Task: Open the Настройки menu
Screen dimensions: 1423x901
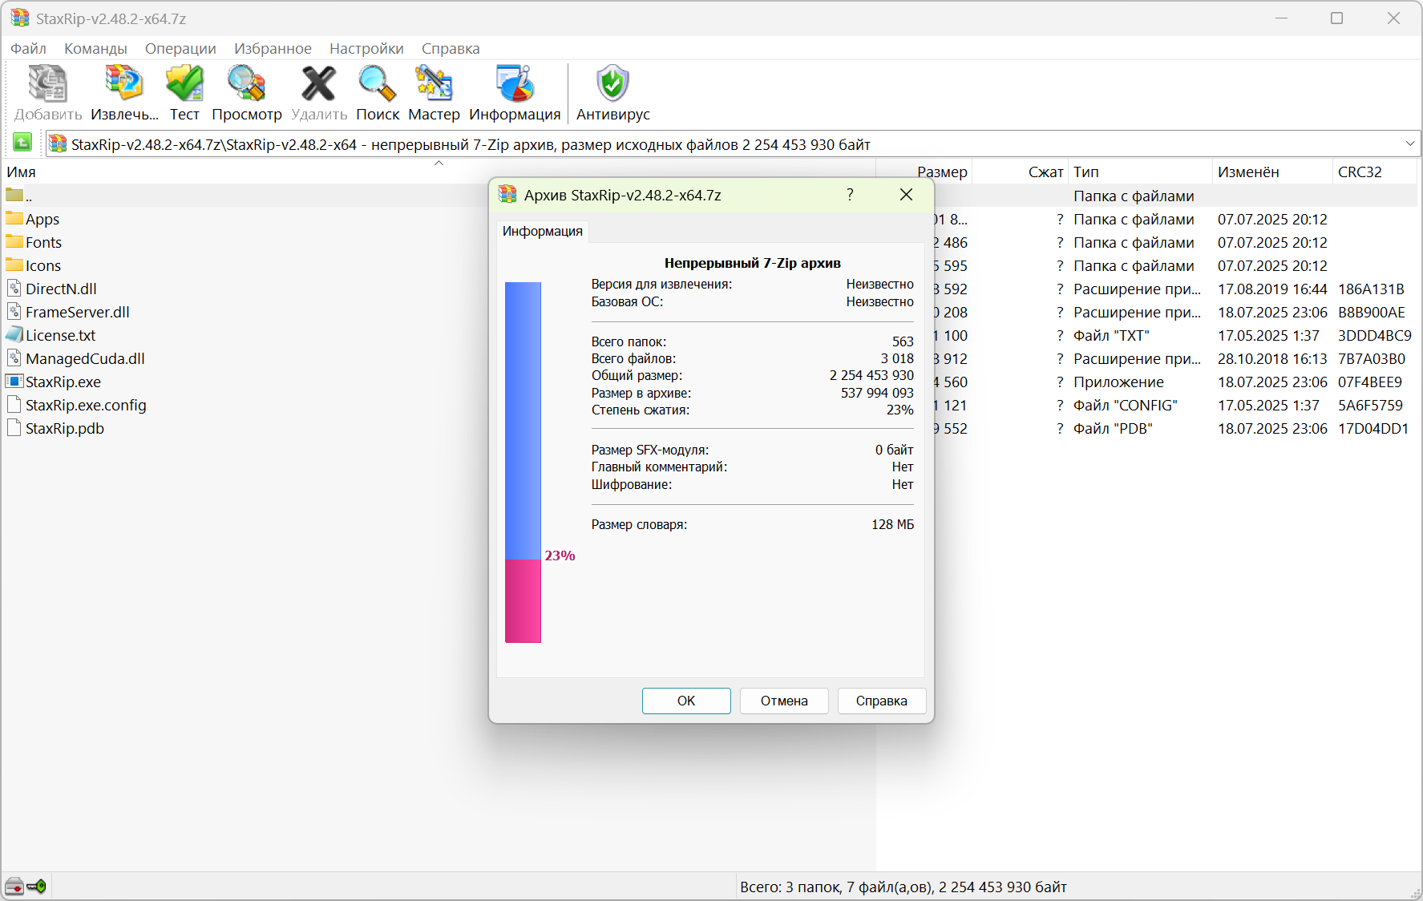Action: click(366, 48)
